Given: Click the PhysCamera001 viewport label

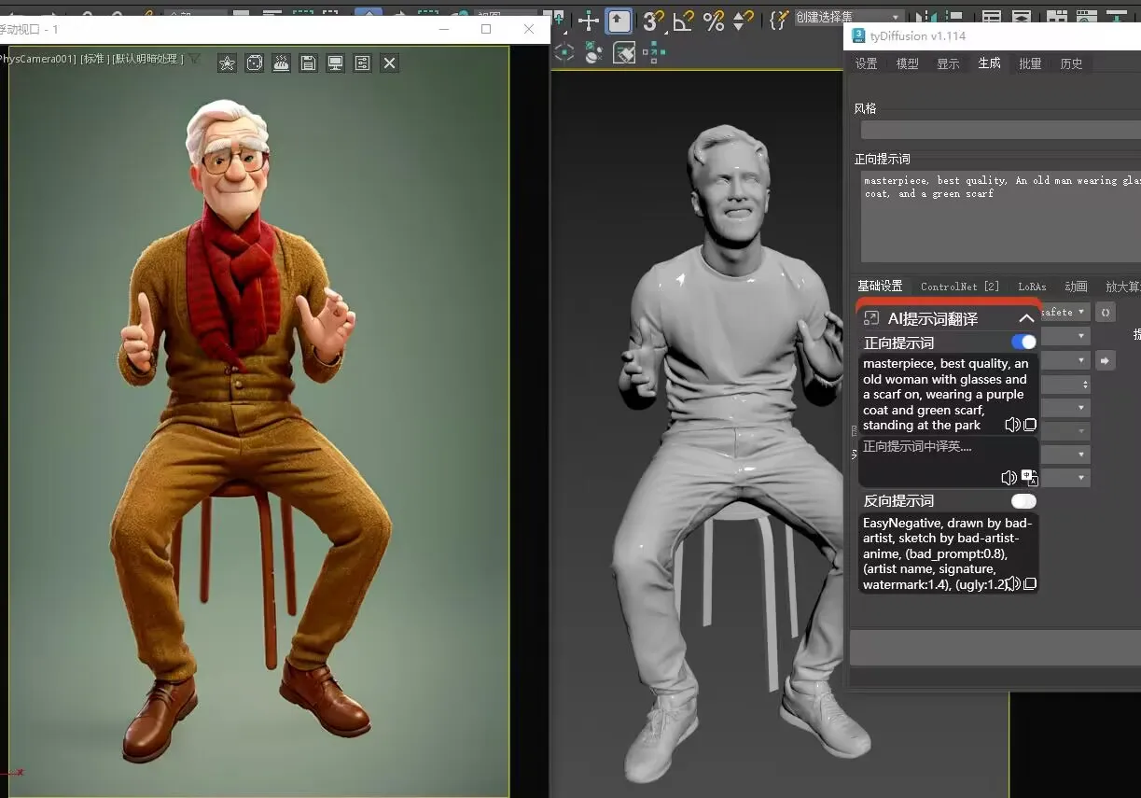Looking at the screenshot, I should [38, 59].
